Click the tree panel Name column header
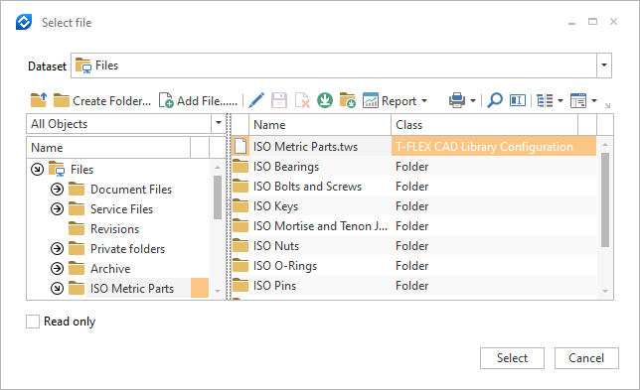 pyautogui.click(x=108, y=148)
